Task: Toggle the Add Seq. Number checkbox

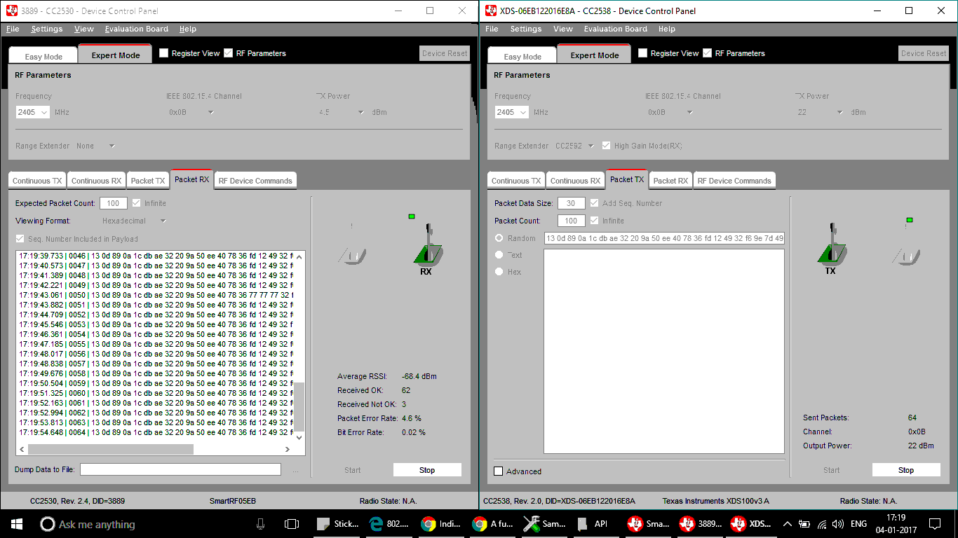Action: pos(595,203)
